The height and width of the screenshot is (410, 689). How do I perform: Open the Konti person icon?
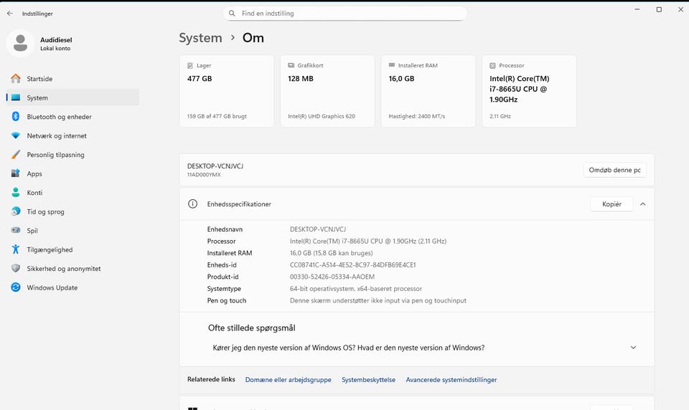click(x=15, y=193)
